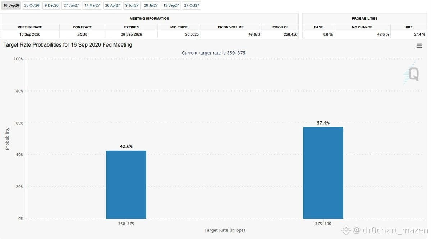Click the 375-400 x-axis label
Viewport: 431px width, 239px height.
pyautogui.click(x=323, y=224)
